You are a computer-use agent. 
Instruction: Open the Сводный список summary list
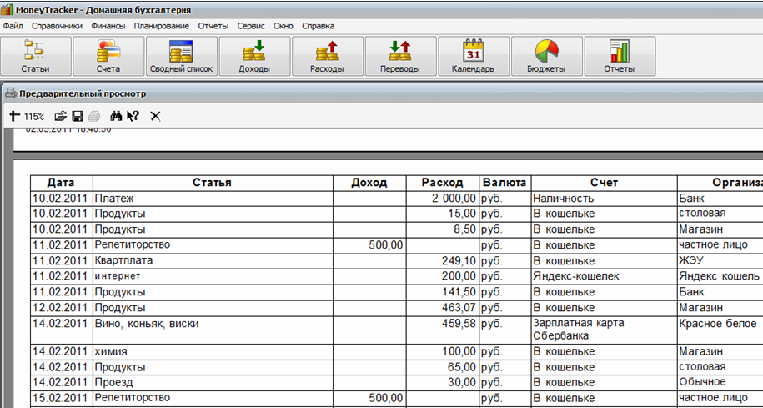(181, 56)
